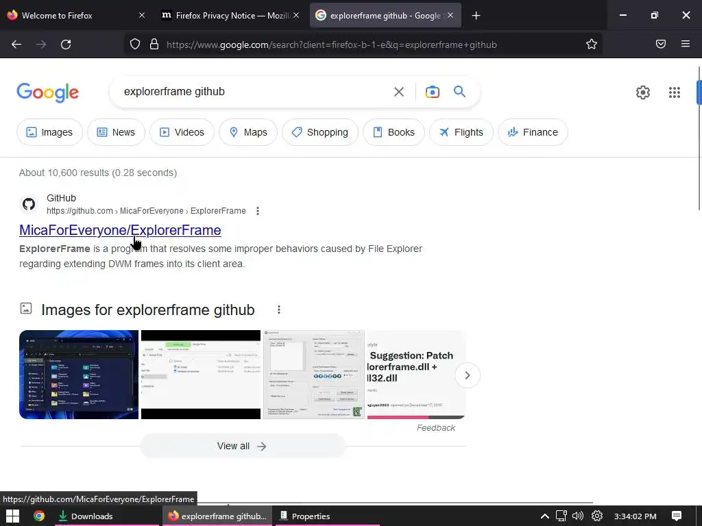Open the white file list image thumbnail

coord(201,375)
